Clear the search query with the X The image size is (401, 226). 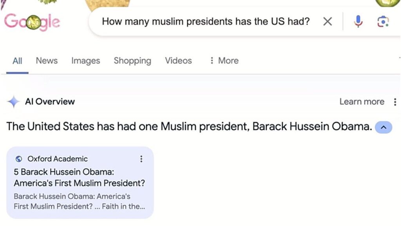click(327, 22)
